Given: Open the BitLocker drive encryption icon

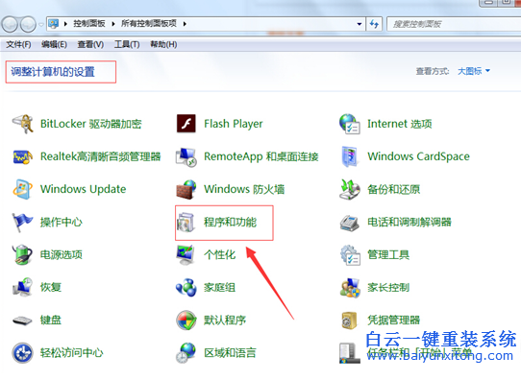Looking at the screenshot, I should 22,124.
